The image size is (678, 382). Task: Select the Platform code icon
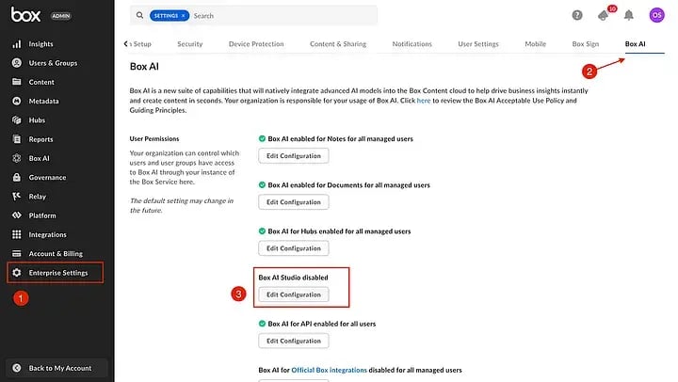16,215
